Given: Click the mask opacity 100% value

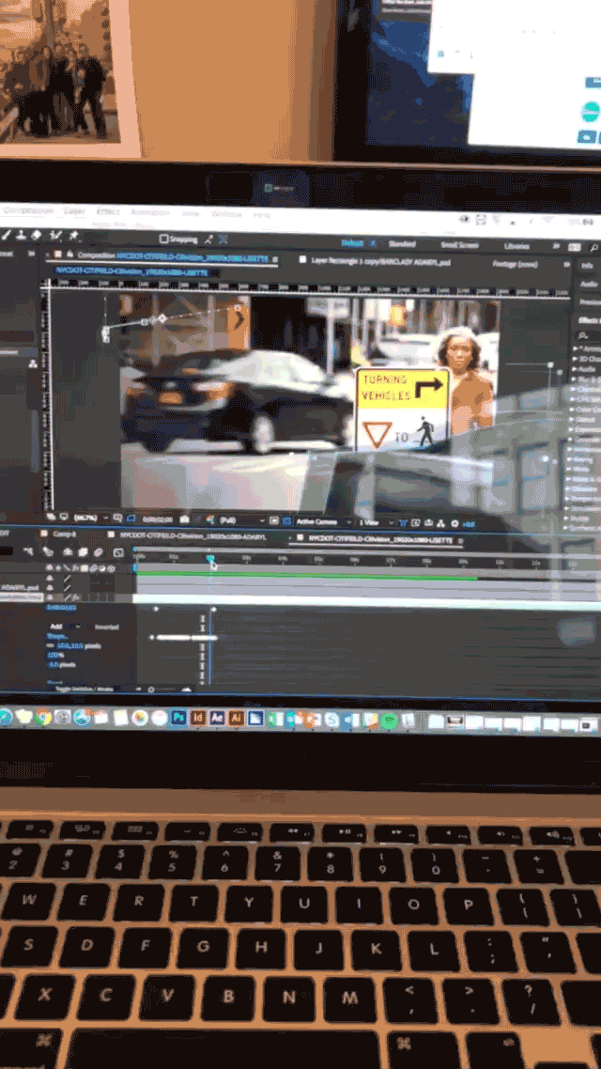Looking at the screenshot, I should [54, 655].
